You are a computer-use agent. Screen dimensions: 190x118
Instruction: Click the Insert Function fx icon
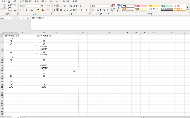point(28,18)
